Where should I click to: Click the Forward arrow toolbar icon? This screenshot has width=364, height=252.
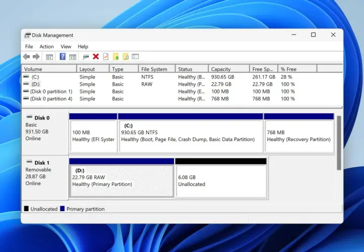coord(36,56)
